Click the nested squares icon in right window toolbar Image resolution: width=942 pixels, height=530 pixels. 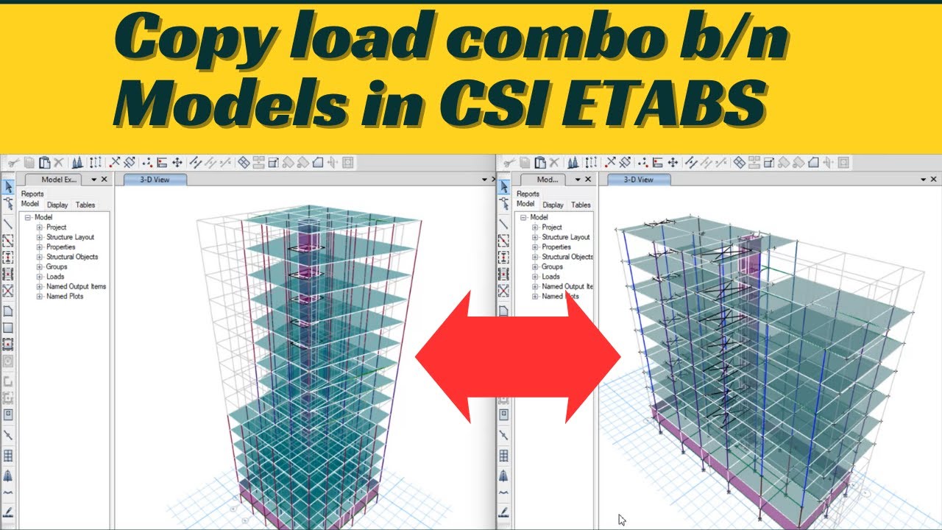click(843, 163)
